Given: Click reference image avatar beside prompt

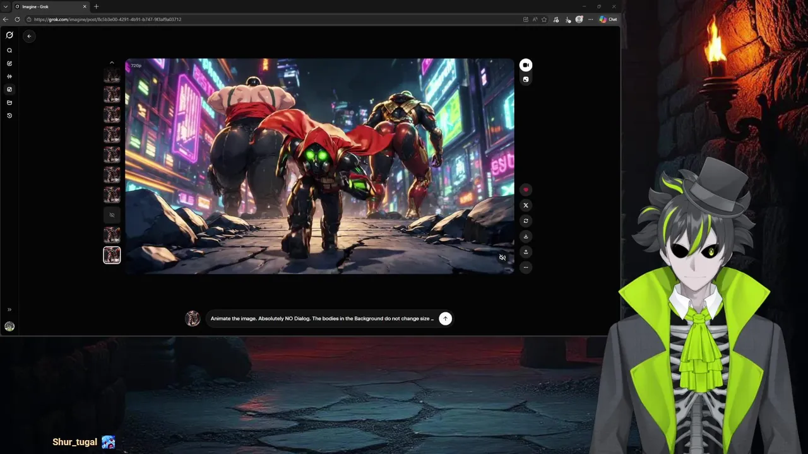Looking at the screenshot, I should point(193,318).
